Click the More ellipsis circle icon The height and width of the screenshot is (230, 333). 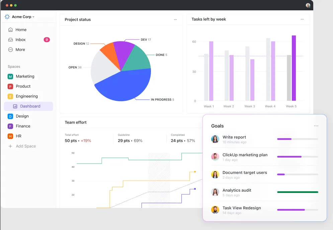pos(10,49)
